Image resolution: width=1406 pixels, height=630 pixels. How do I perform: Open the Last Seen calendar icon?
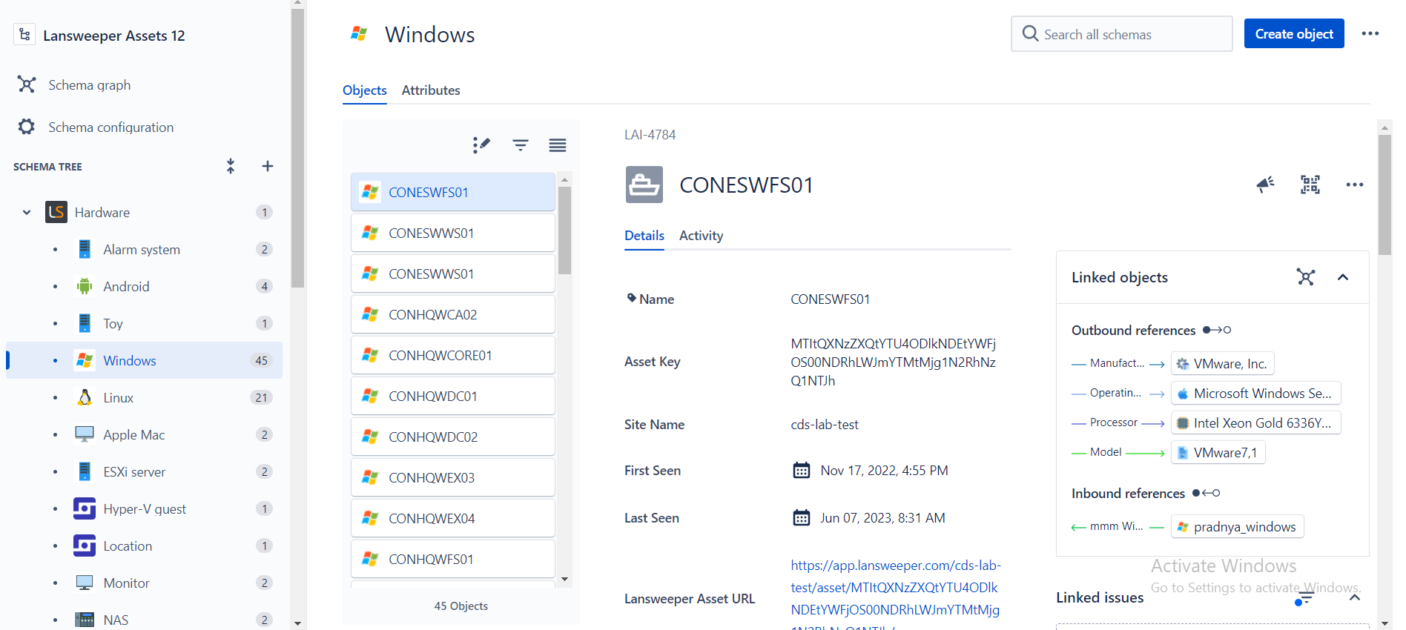tap(802, 518)
